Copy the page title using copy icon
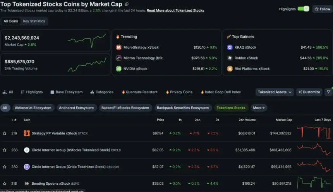The height and width of the screenshot is (192, 333). click(x=127, y=4)
